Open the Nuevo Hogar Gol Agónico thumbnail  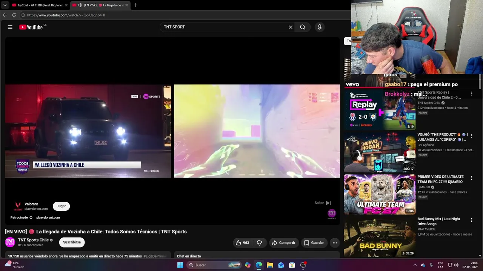point(380,152)
